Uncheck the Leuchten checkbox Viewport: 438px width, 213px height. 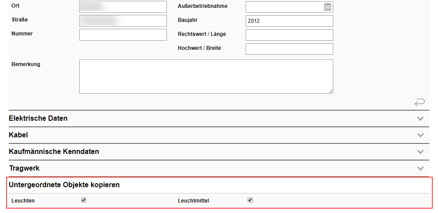84,200
